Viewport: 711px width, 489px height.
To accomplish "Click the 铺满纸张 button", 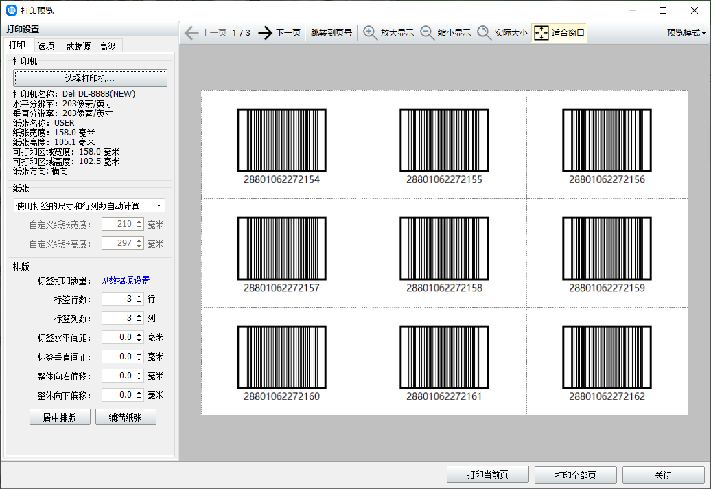I will click(126, 417).
